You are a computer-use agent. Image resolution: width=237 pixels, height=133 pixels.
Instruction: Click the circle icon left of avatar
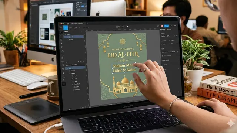tap(158, 26)
